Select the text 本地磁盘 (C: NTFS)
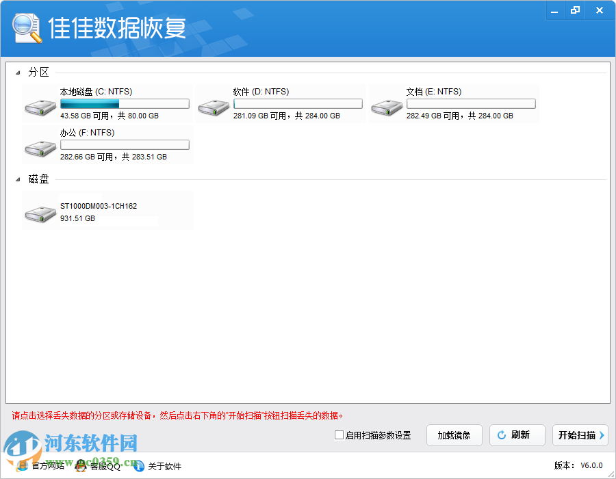 click(x=96, y=92)
